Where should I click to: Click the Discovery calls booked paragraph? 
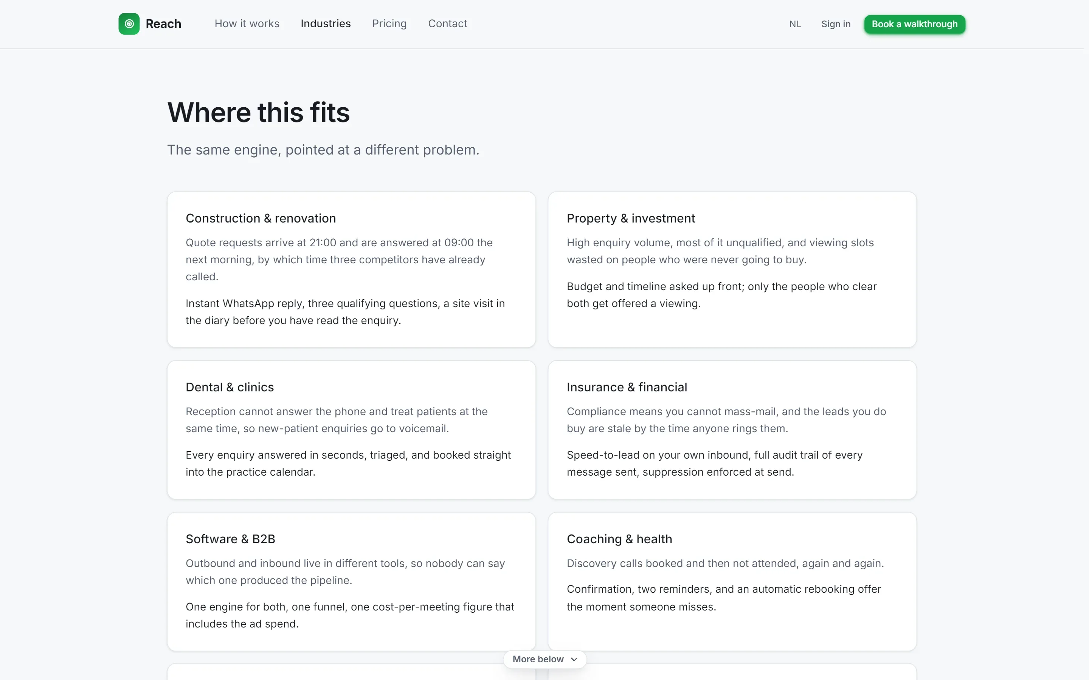coord(725,564)
